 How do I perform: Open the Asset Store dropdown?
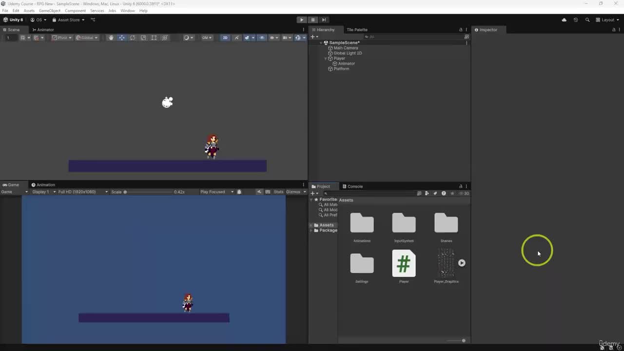68,20
